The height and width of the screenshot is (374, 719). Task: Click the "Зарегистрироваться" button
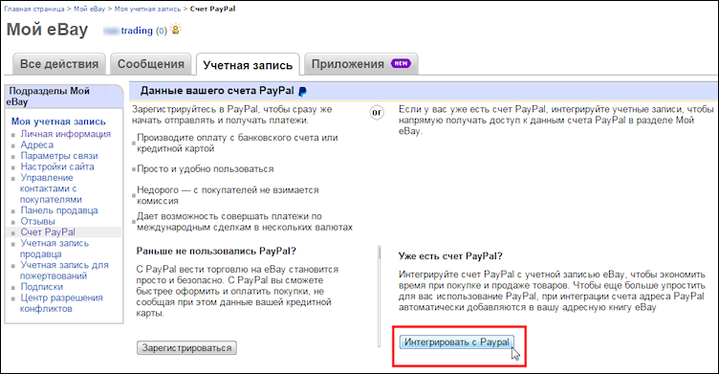click(x=186, y=348)
